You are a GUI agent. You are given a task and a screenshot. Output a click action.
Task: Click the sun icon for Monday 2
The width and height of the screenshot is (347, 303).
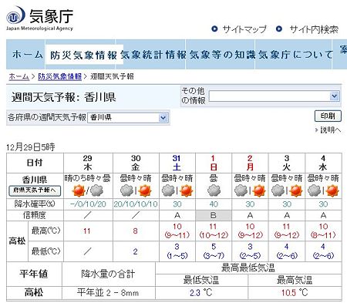pos(259,190)
